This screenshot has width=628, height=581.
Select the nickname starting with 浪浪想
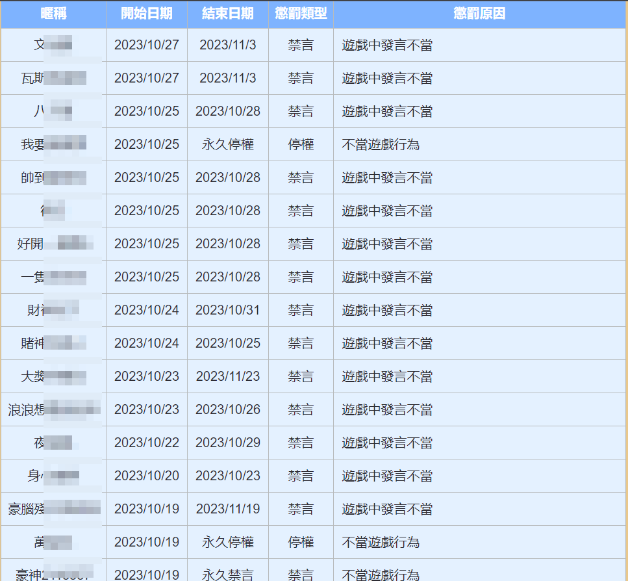(54, 409)
